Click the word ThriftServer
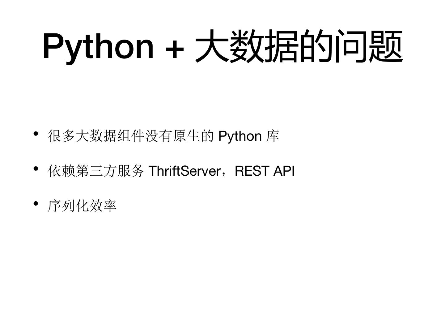Image resolution: width=445 pixels, height=334 pixels. (x=184, y=171)
